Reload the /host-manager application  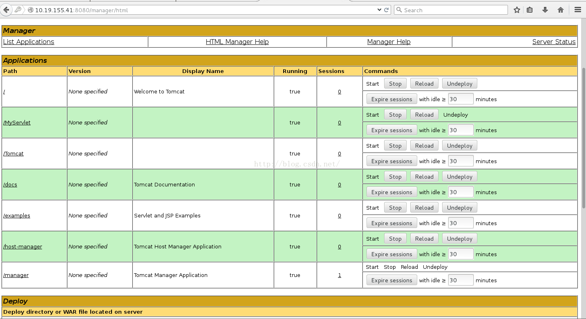point(424,239)
